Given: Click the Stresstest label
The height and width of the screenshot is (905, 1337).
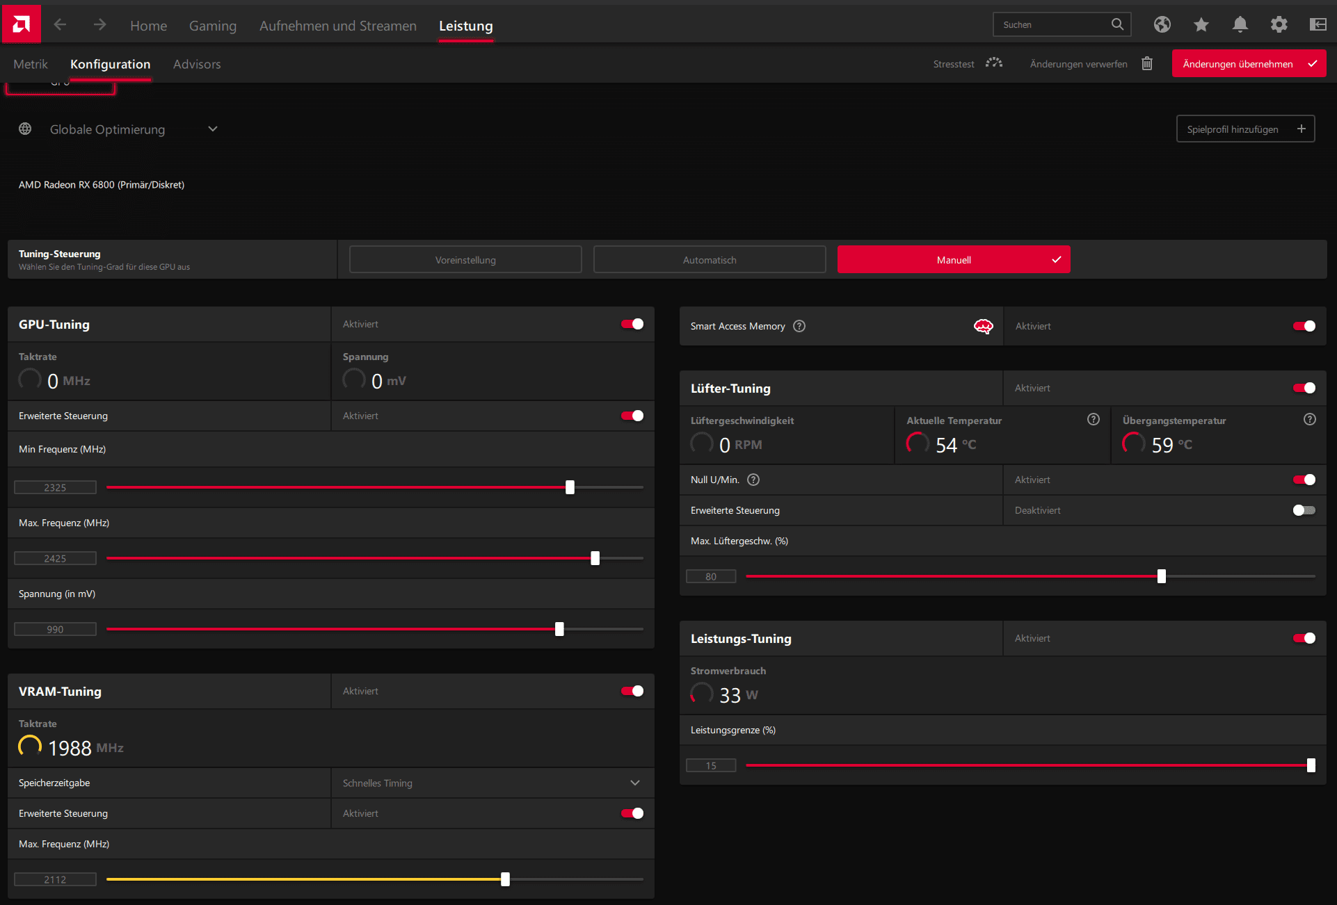Looking at the screenshot, I should (953, 64).
